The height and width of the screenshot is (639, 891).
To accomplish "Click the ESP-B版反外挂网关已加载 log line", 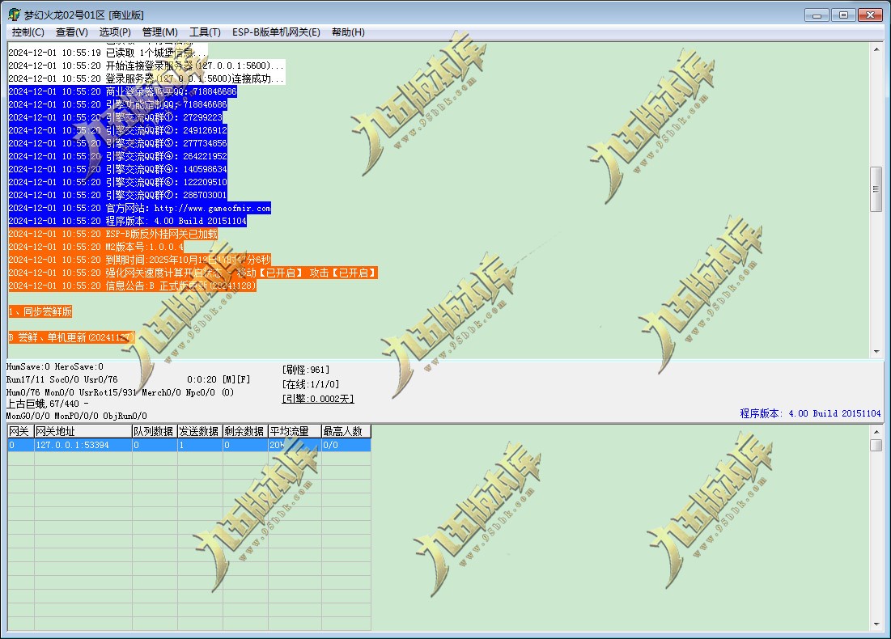I will (x=113, y=234).
